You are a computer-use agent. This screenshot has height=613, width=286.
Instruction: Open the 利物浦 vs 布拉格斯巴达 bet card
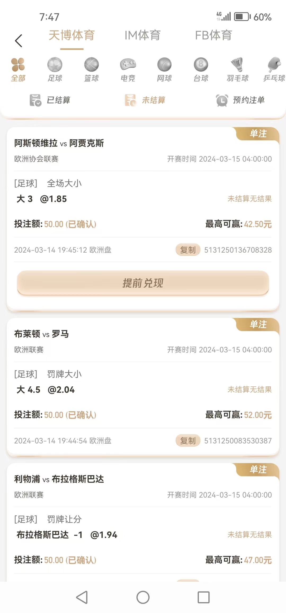59,479
